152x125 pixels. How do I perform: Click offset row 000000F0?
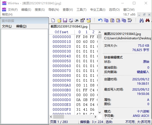click(62, 109)
